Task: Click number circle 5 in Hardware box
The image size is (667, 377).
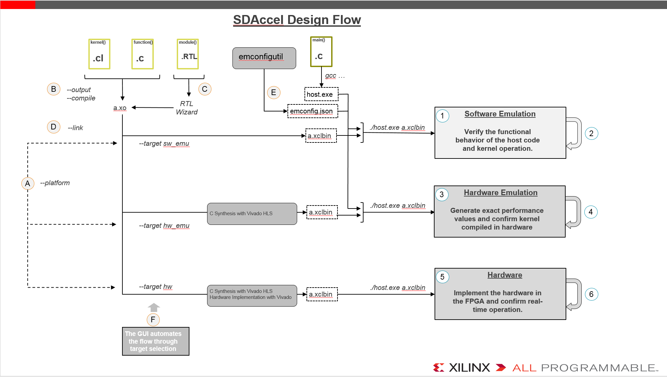Action: coord(443,277)
